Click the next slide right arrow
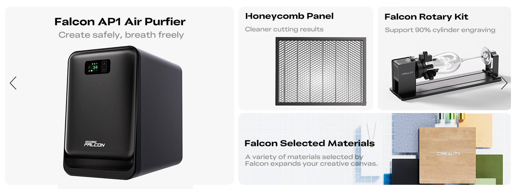The height and width of the screenshot is (189, 518). click(504, 83)
